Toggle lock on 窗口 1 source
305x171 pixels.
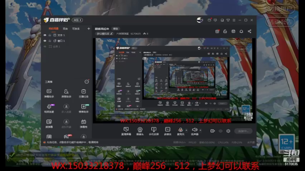point(50,41)
